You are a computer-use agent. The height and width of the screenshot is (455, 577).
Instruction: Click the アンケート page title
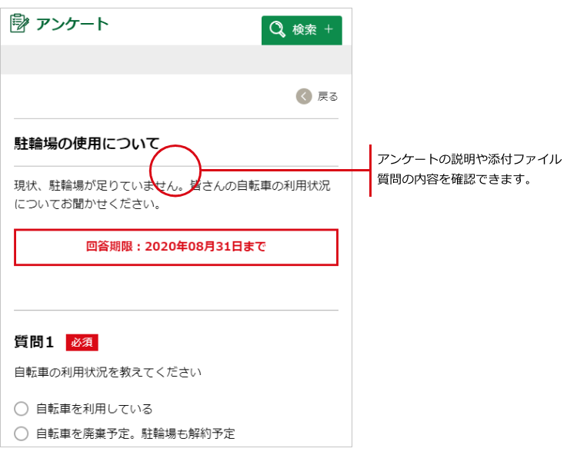[72, 24]
